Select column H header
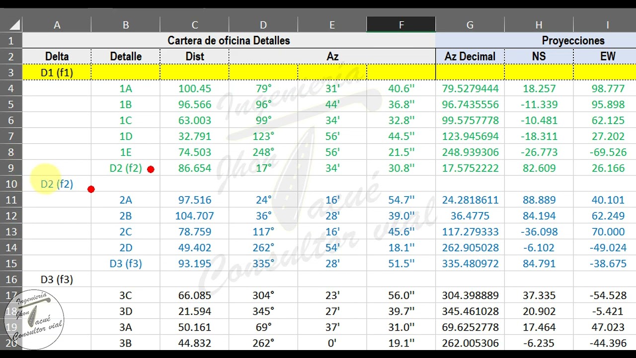 pyautogui.click(x=539, y=25)
